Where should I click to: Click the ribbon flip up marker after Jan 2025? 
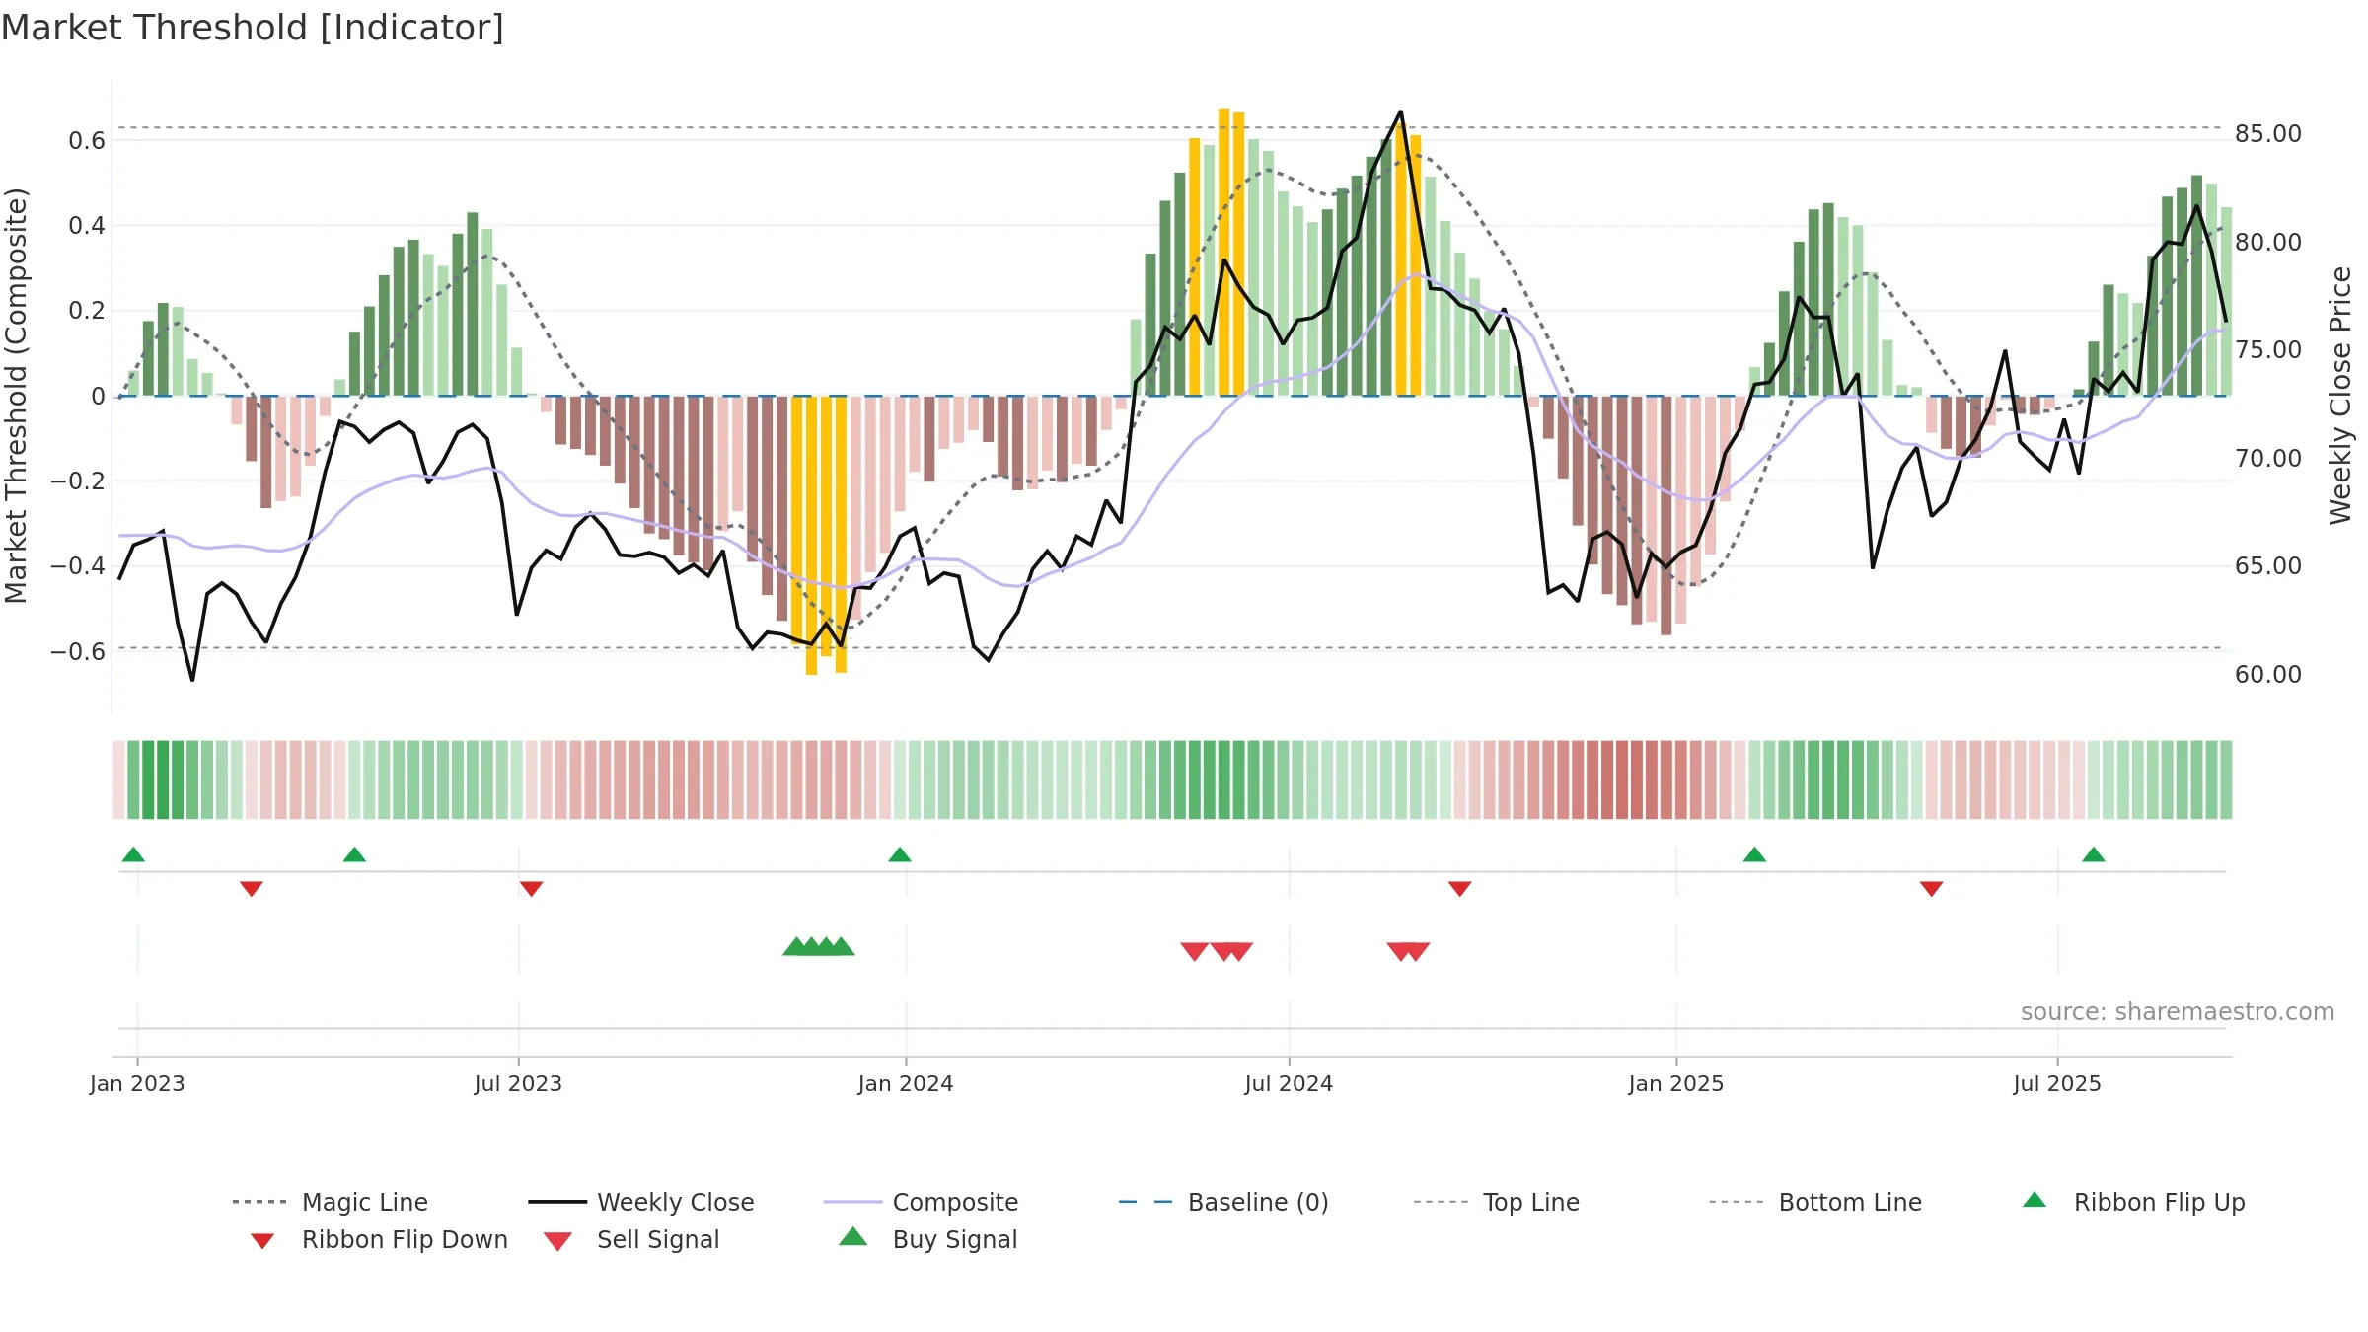point(1754,854)
